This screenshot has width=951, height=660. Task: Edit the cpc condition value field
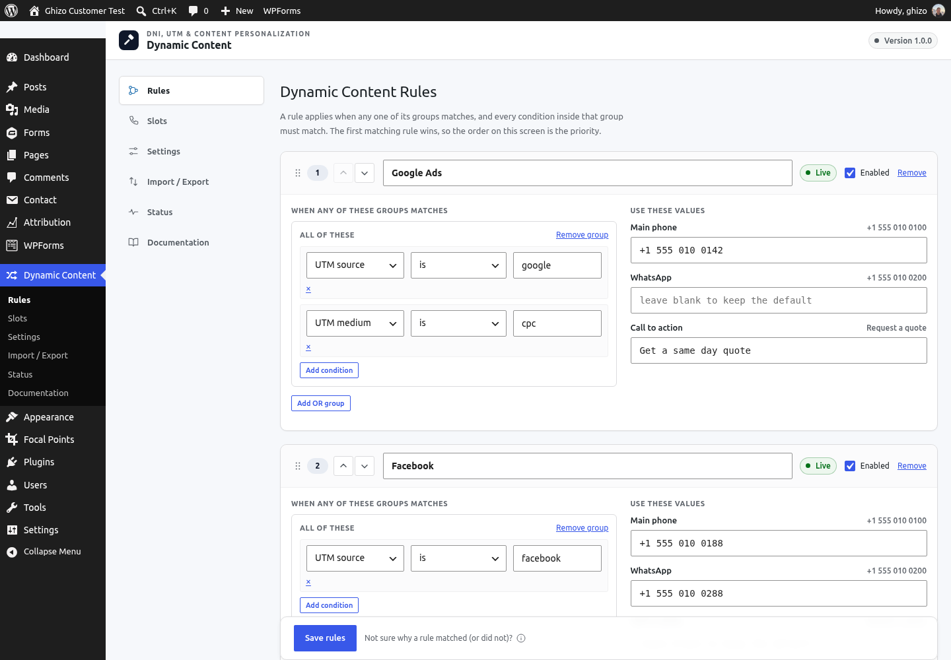(x=557, y=323)
